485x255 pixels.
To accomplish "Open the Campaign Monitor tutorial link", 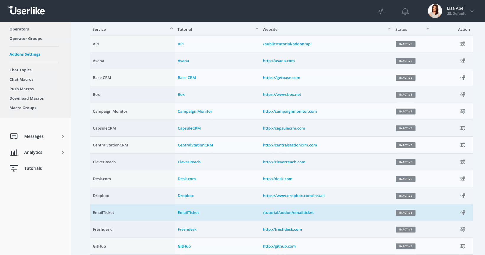I will pyautogui.click(x=195, y=112).
